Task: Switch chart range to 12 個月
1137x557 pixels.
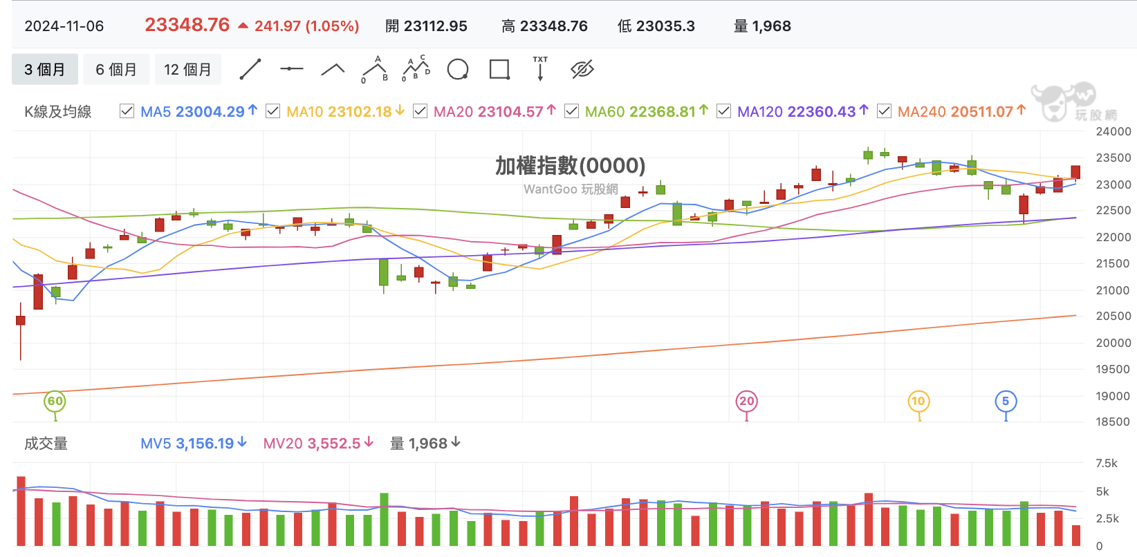Action: (187, 69)
